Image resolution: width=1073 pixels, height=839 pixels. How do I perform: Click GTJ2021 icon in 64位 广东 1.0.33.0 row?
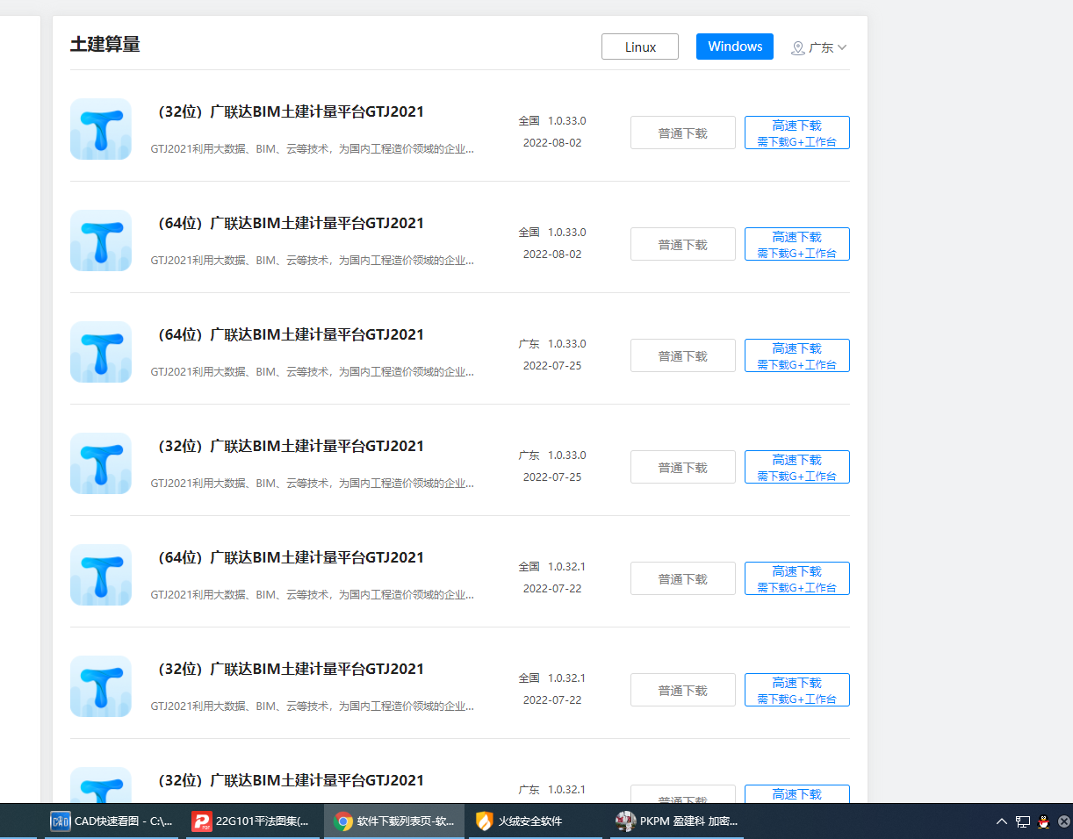point(101,352)
